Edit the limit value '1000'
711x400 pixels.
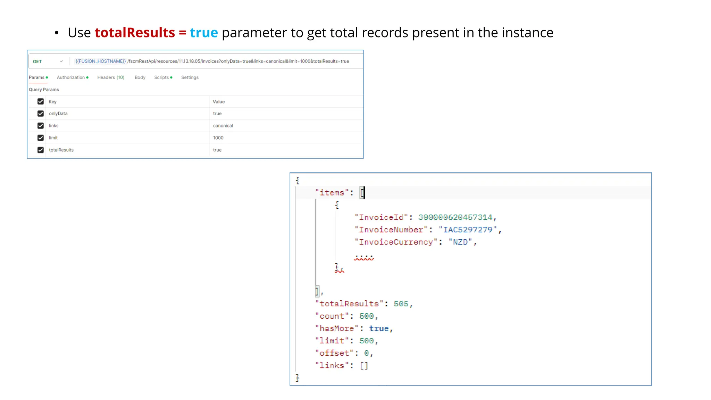click(286, 138)
